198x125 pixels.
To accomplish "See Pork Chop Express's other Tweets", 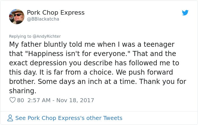I will click(x=69, y=118).
